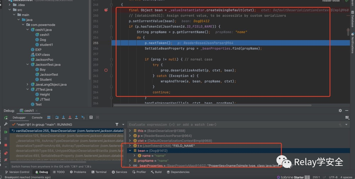The image size is (355, 179).
Task: Switch to the Debugger tab
Action: click(x=19, y=117)
